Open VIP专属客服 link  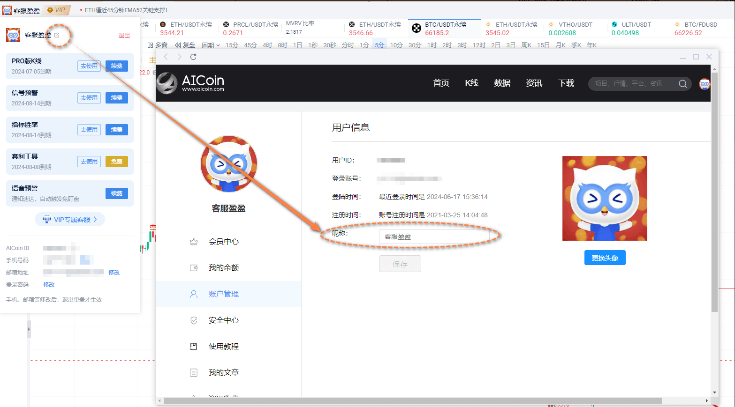(70, 219)
